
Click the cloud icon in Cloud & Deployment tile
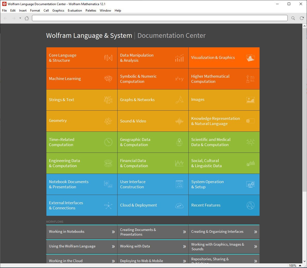pos(179,206)
